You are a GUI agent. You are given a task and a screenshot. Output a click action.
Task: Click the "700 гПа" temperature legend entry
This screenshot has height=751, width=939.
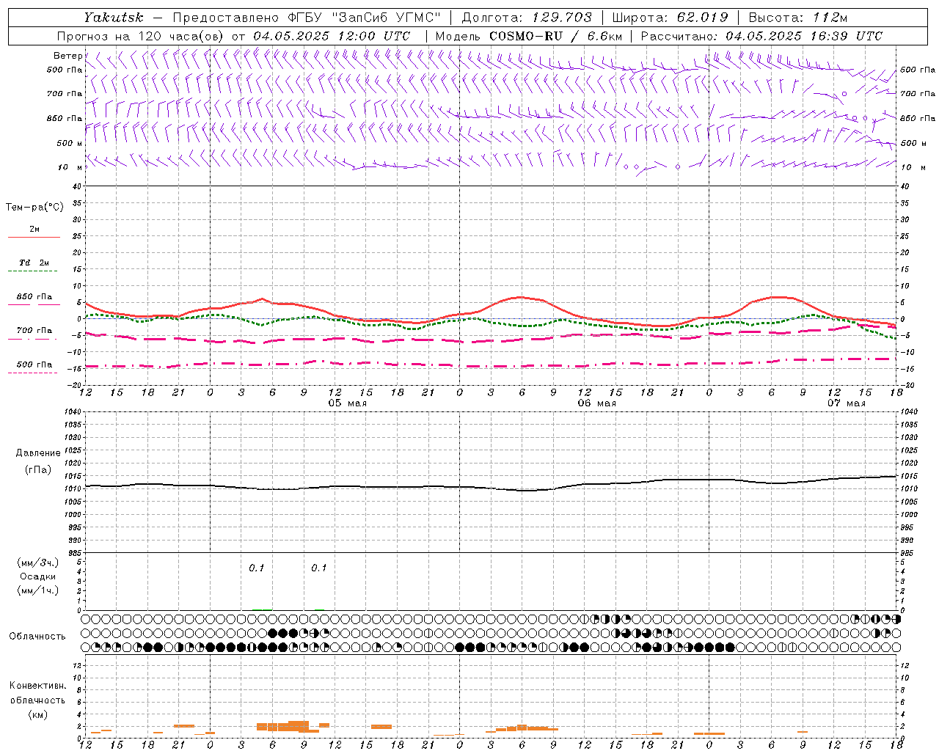pyautogui.click(x=34, y=331)
